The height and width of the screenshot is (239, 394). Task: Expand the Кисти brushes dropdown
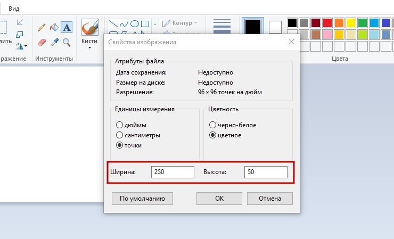pyautogui.click(x=89, y=47)
